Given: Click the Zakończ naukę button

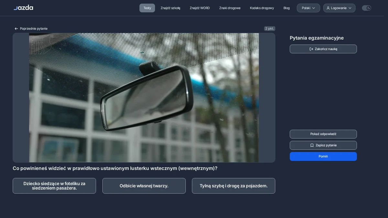Looking at the screenshot, I should coord(323,49).
